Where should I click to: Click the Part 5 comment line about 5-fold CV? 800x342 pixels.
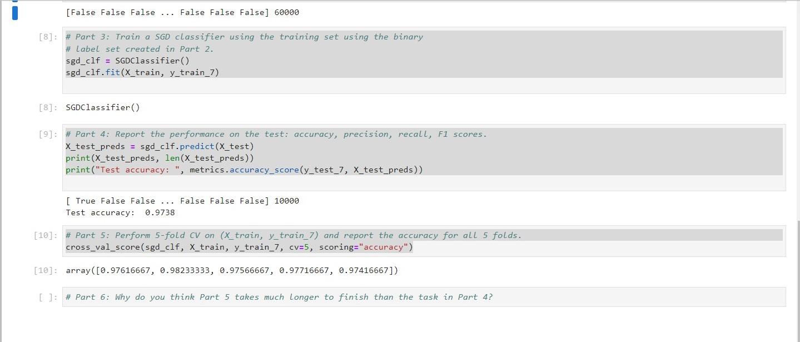tap(293, 235)
